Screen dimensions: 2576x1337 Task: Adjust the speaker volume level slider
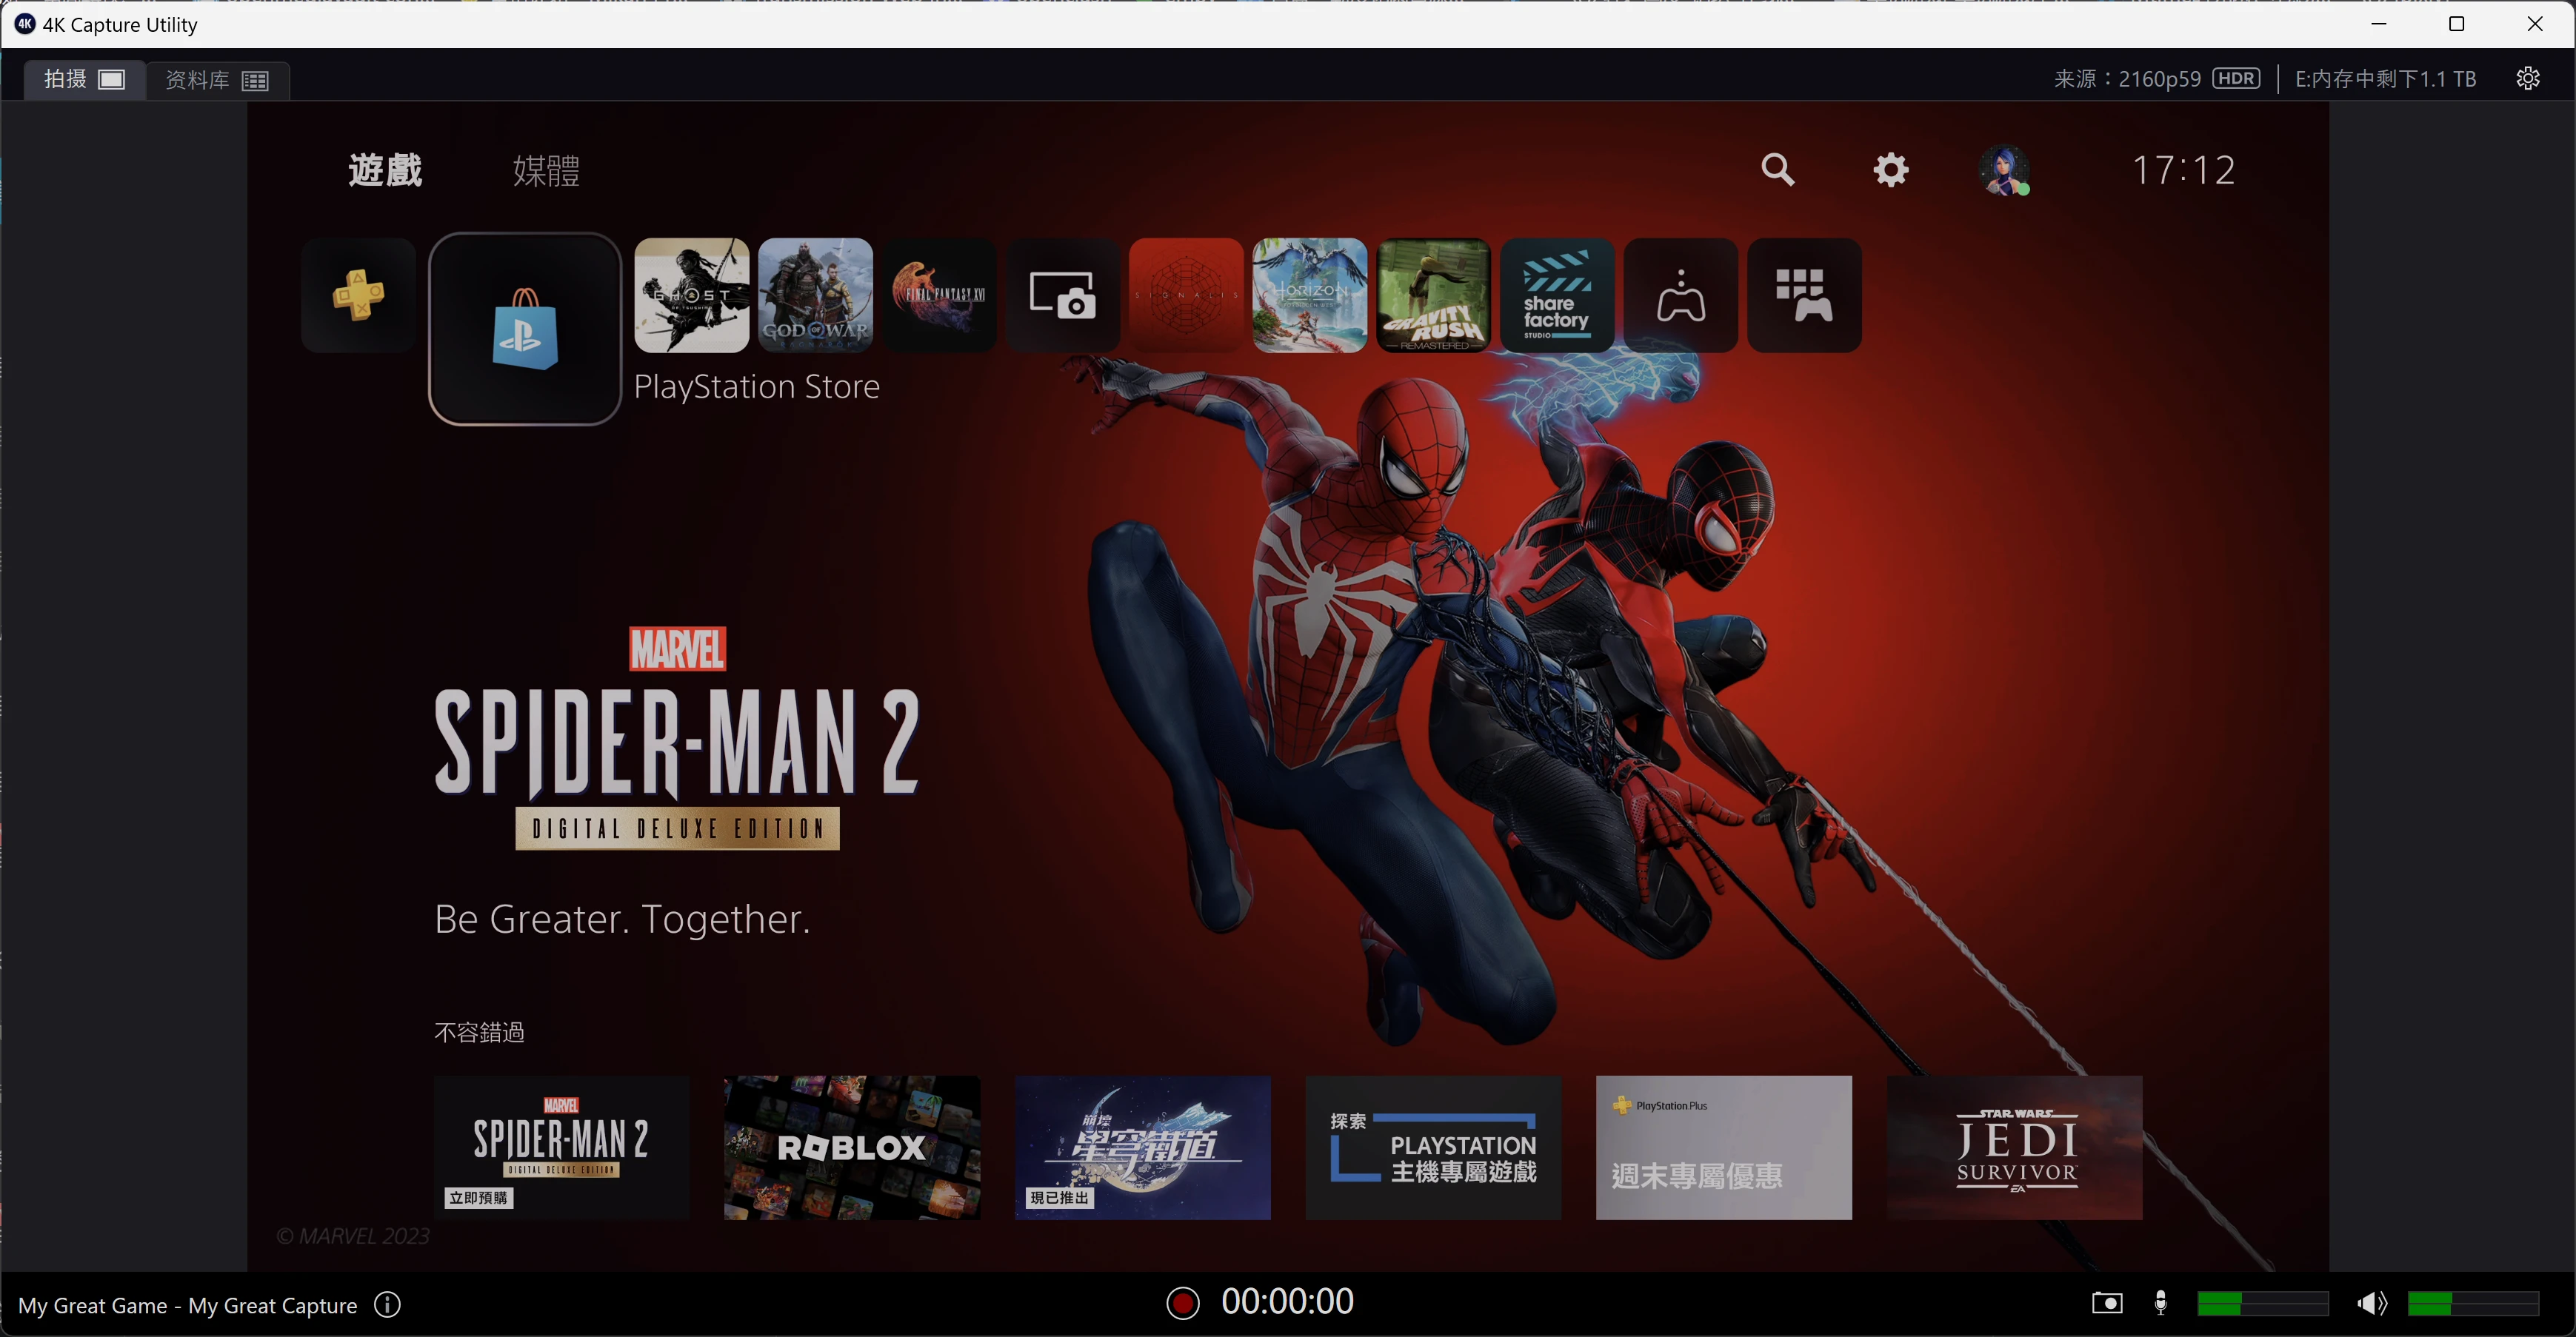pos(2472,1303)
